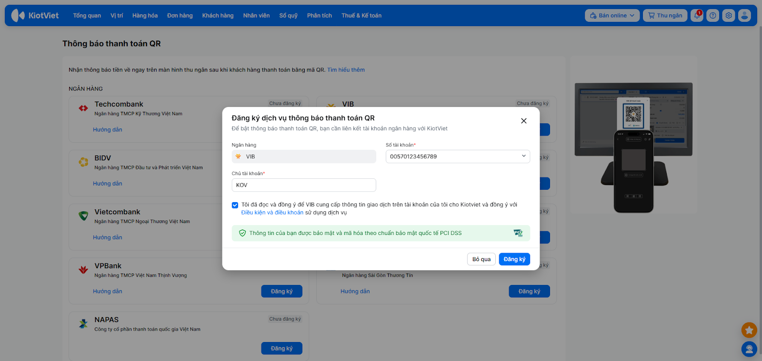The width and height of the screenshot is (762, 361).
Task: Click the Chủ tài khoản input field
Action: [304, 185]
